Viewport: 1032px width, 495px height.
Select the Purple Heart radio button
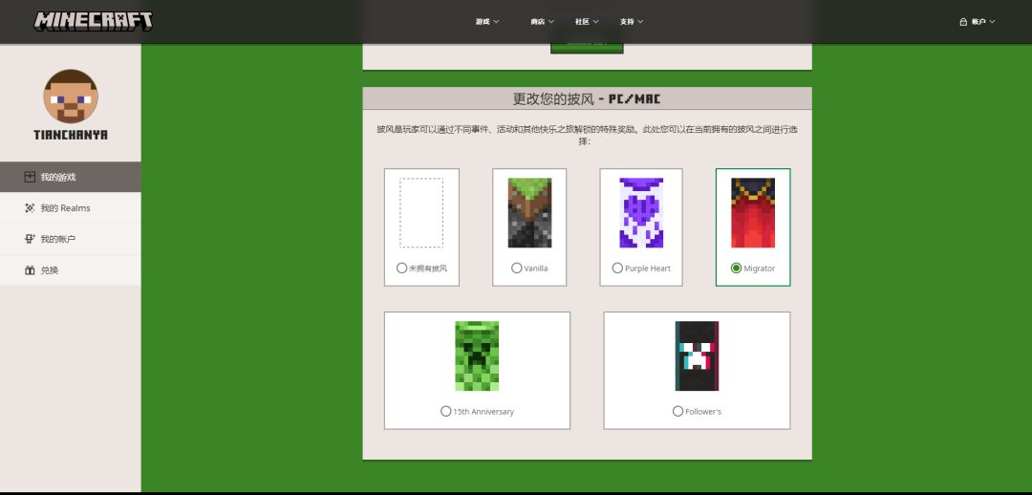click(x=617, y=268)
